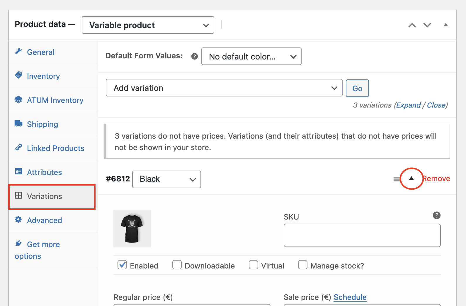Collapse variation #6812 using the triangle toggle
Image resolution: width=466 pixels, height=306 pixels.
pyautogui.click(x=411, y=178)
